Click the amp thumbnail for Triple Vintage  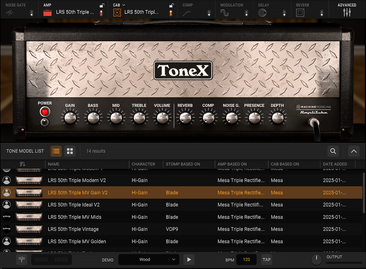(x=29, y=229)
